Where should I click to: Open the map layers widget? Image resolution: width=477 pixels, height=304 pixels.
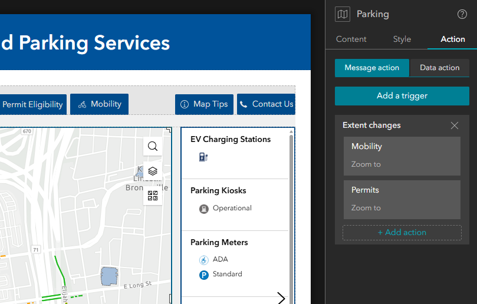tap(153, 171)
